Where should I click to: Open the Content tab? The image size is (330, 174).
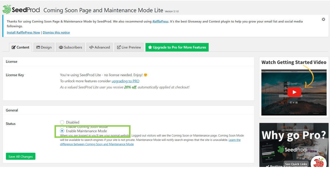(x=21, y=47)
